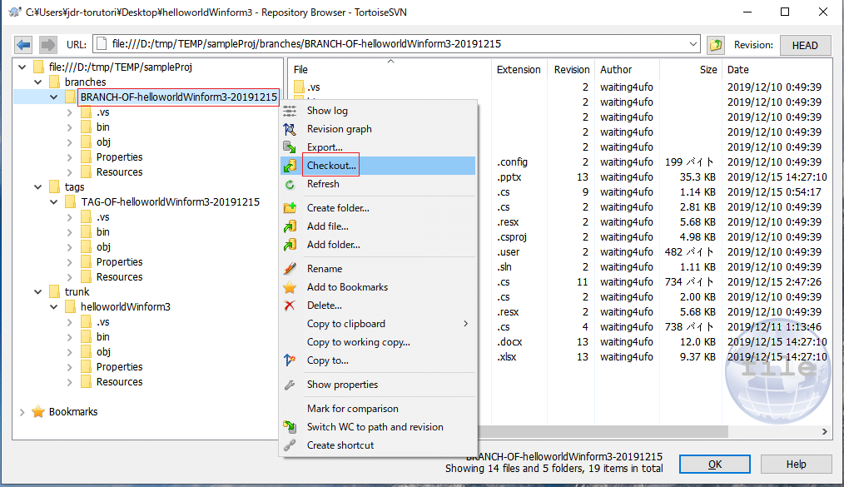Click the Show properties wrench icon
The height and width of the screenshot is (487, 844).
pos(290,385)
